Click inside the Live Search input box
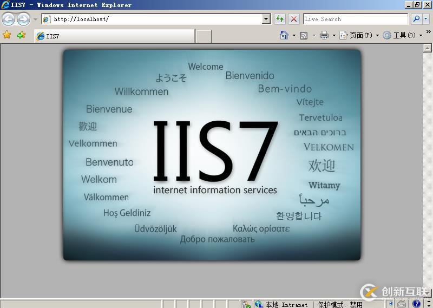The width and height of the screenshot is (433, 308). (355, 19)
